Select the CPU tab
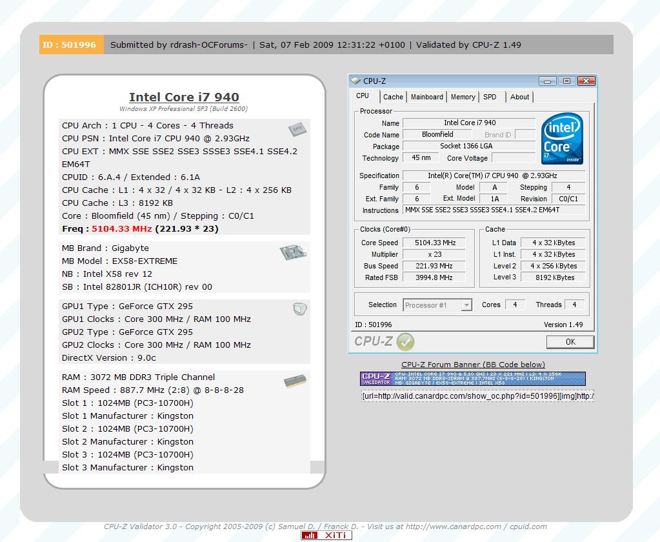Viewport: 660px width, 542px height. click(x=363, y=96)
